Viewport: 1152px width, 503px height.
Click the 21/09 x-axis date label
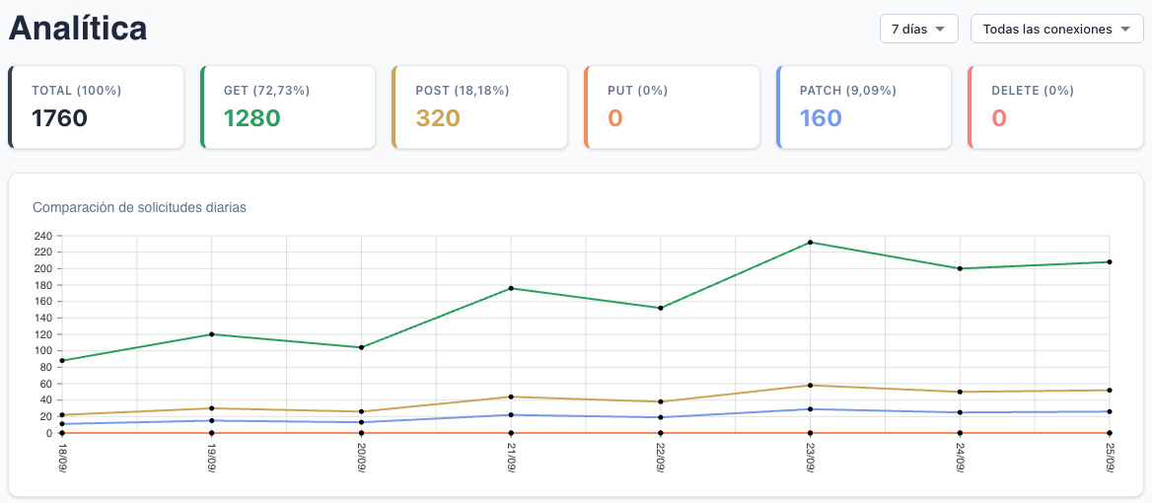[511, 459]
